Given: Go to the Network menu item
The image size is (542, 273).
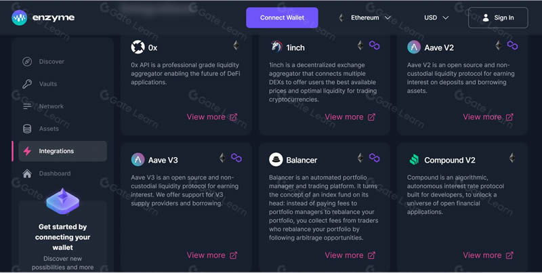Looking at the screenshot, I should (51, 106).
